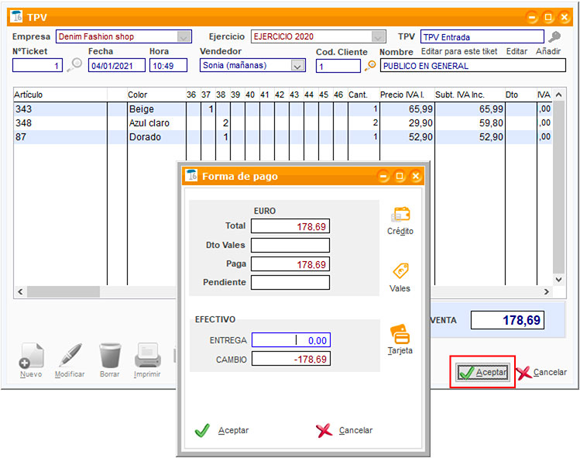Screen dimensions: 580x458
Task: Click the Imprimir printer icon
Action: click(x=148, y=356)
